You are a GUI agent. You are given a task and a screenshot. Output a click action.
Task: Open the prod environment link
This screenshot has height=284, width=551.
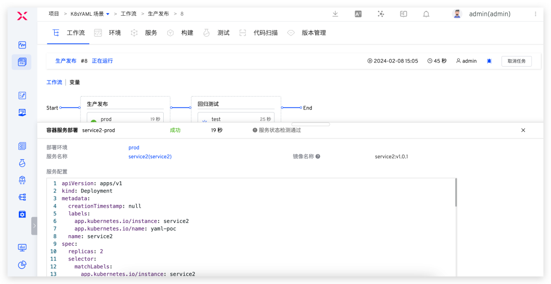[x=134, y=148]
